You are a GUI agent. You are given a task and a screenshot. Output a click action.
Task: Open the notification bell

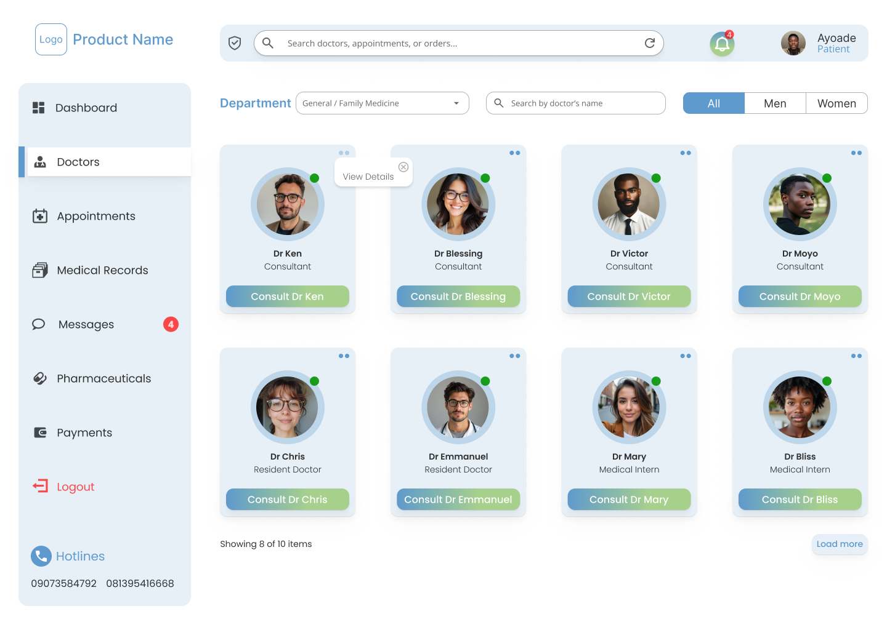[x=721, y=44]
